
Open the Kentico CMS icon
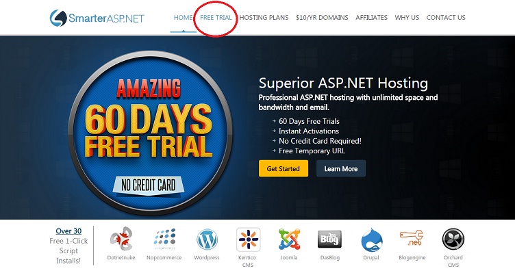(x=249, y=239)
